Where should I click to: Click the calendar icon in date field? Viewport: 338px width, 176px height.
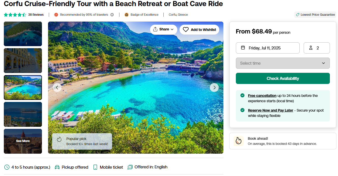coord(243,48)
